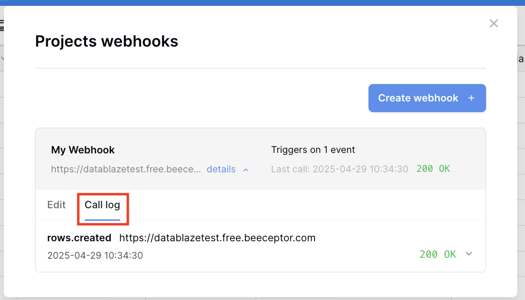Click the call log entry timestamp

coord(95,255)
